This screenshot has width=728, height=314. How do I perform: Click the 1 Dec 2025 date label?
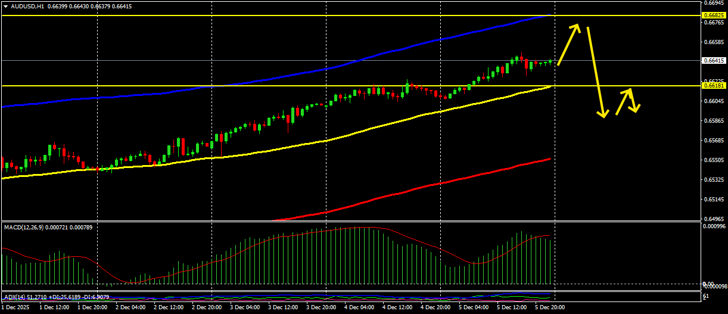tap(14, 307)
